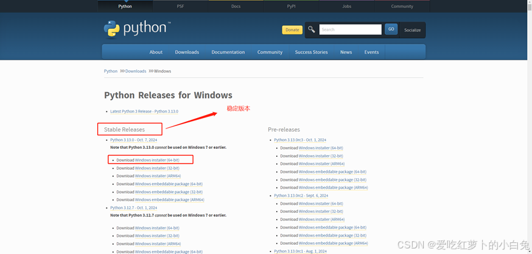Viewport: 532px width, 254px height.
Task: Click the Donate button
Action: [292, 30]
